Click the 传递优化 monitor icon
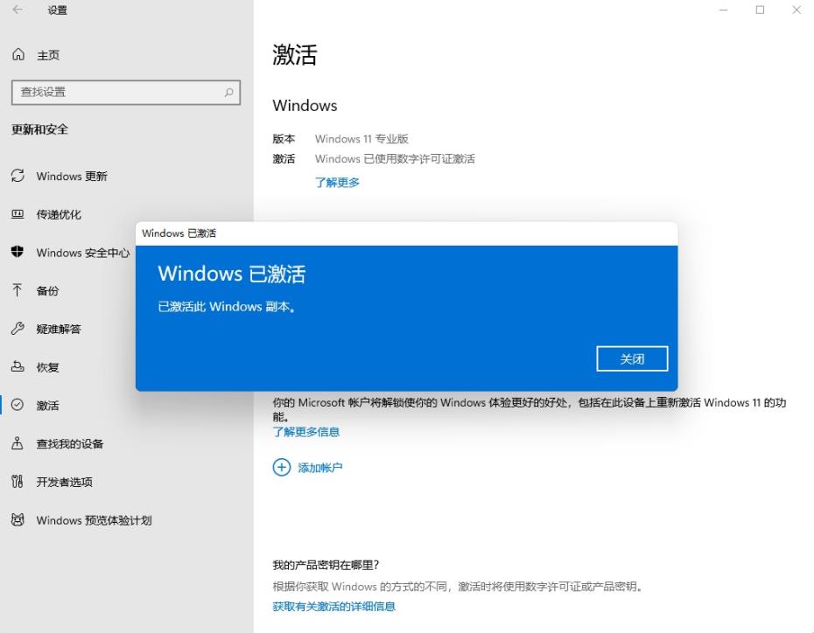Image resolution: width=814 pixels, height=633 pixels. pos(17,214)
